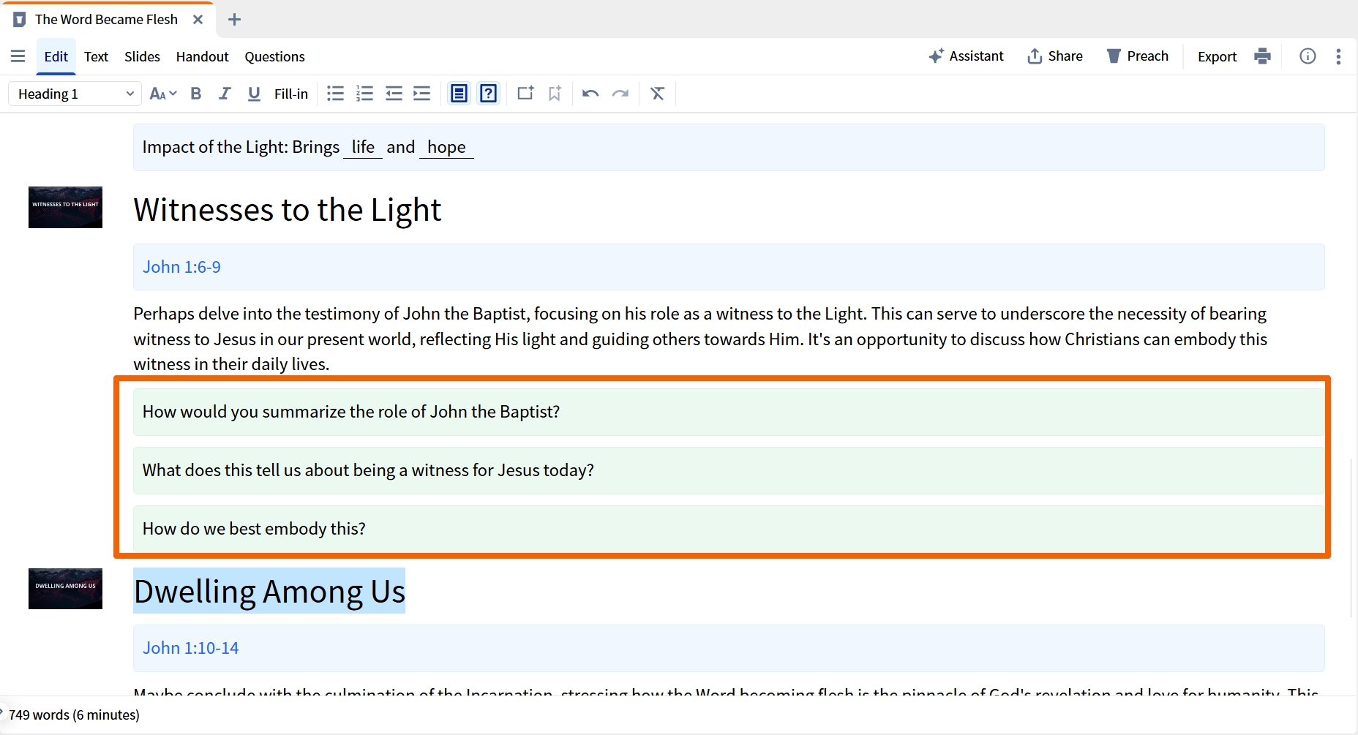The width and height of the screenshot is (1358, 735).
Task: Share the sermon document
Action: point(1055,56)
